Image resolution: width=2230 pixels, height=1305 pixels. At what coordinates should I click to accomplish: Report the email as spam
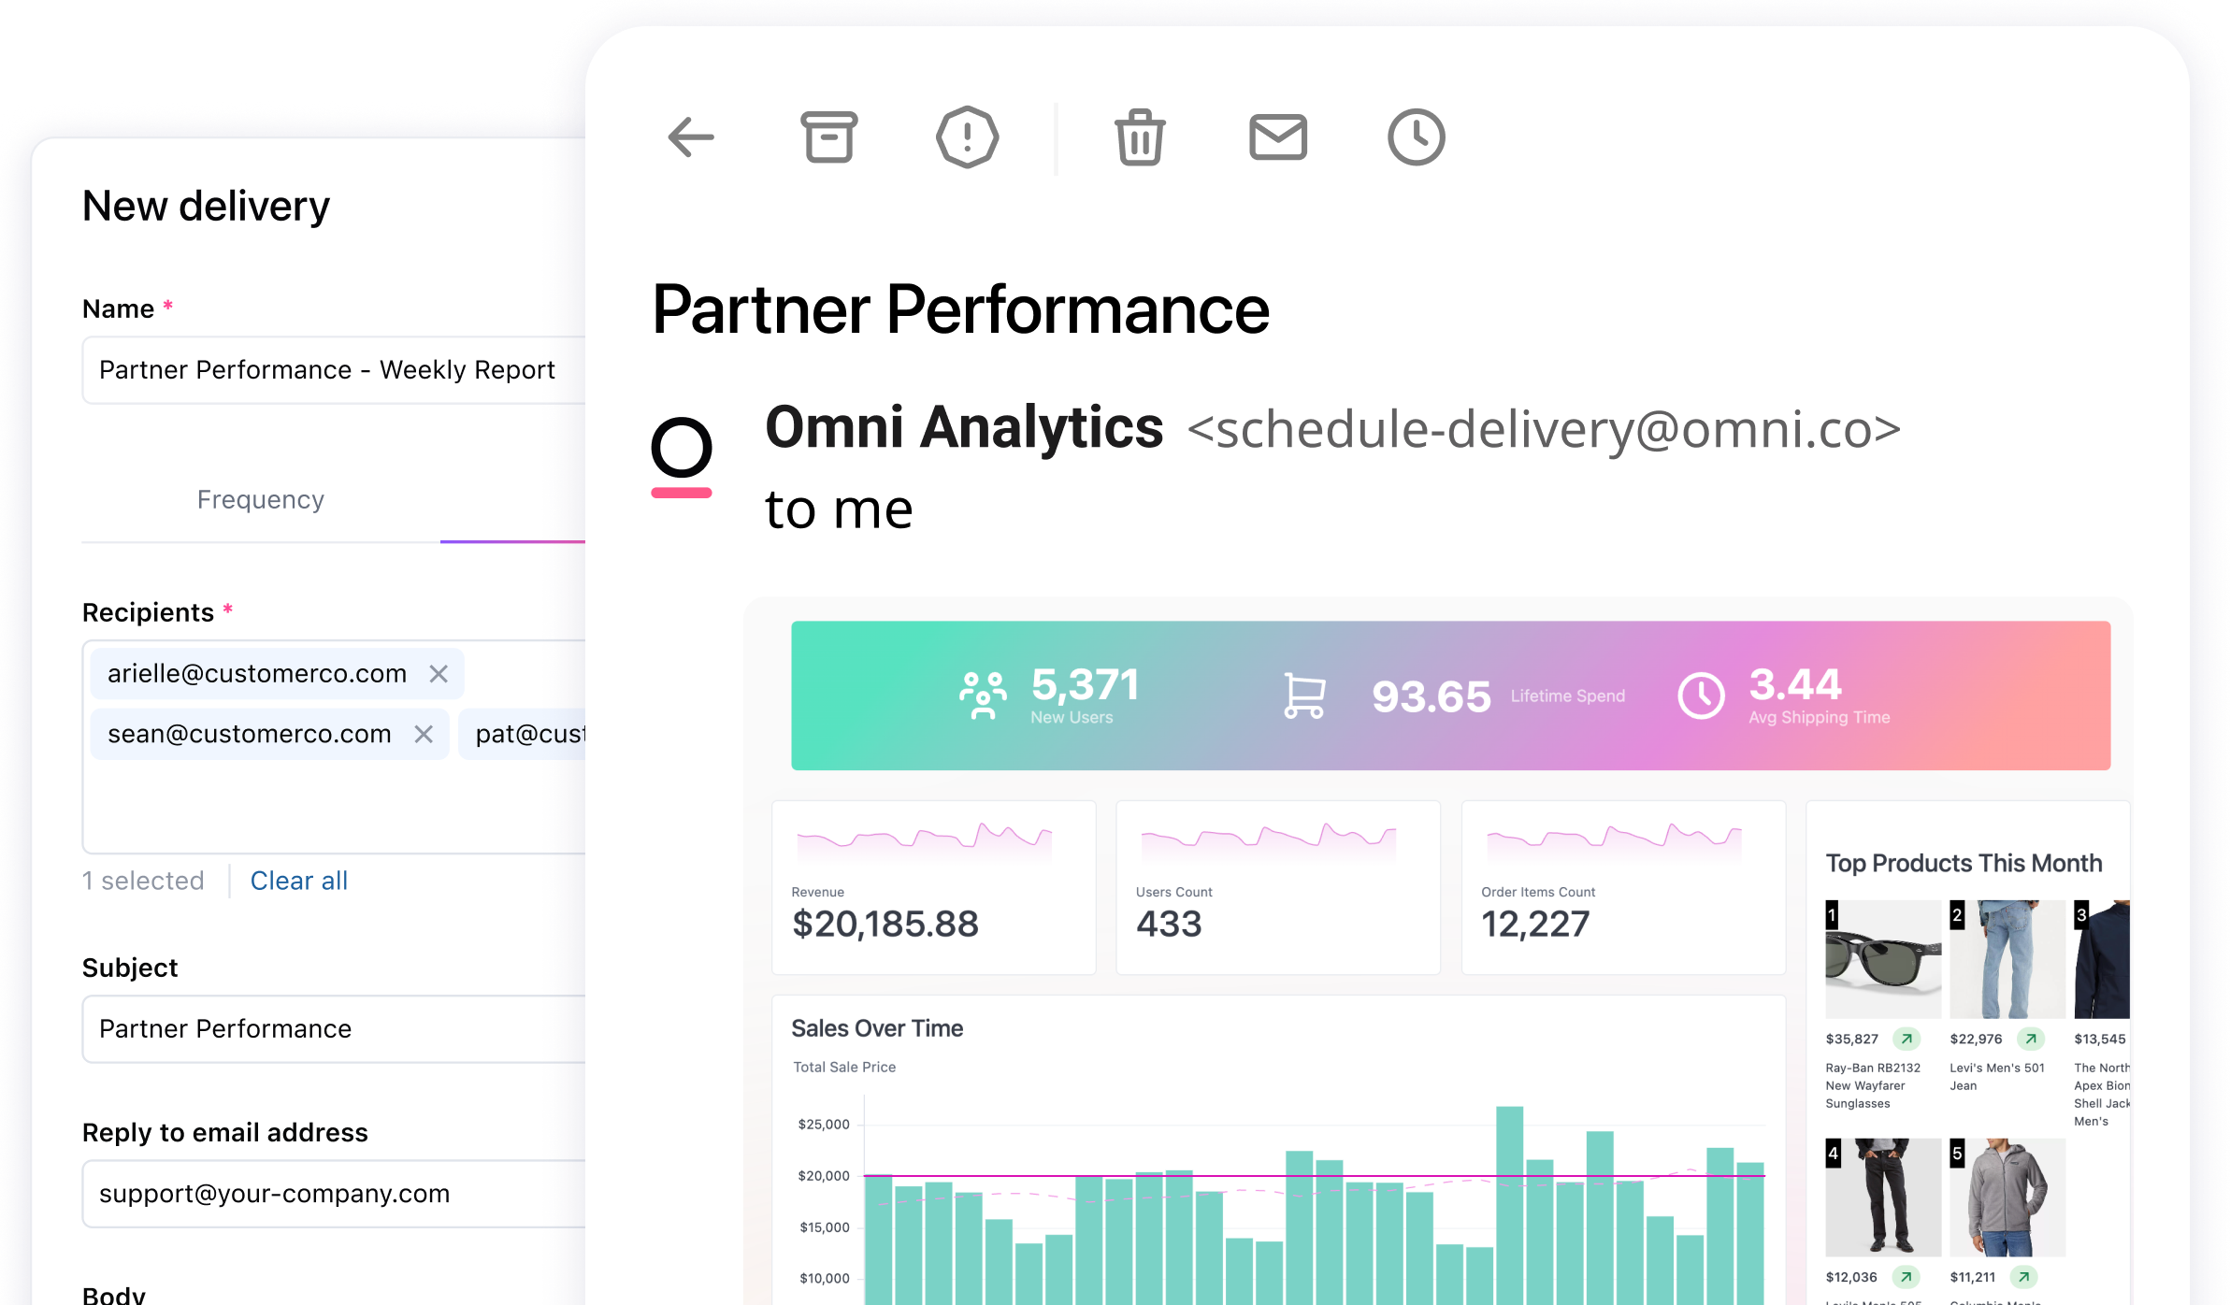968,136
